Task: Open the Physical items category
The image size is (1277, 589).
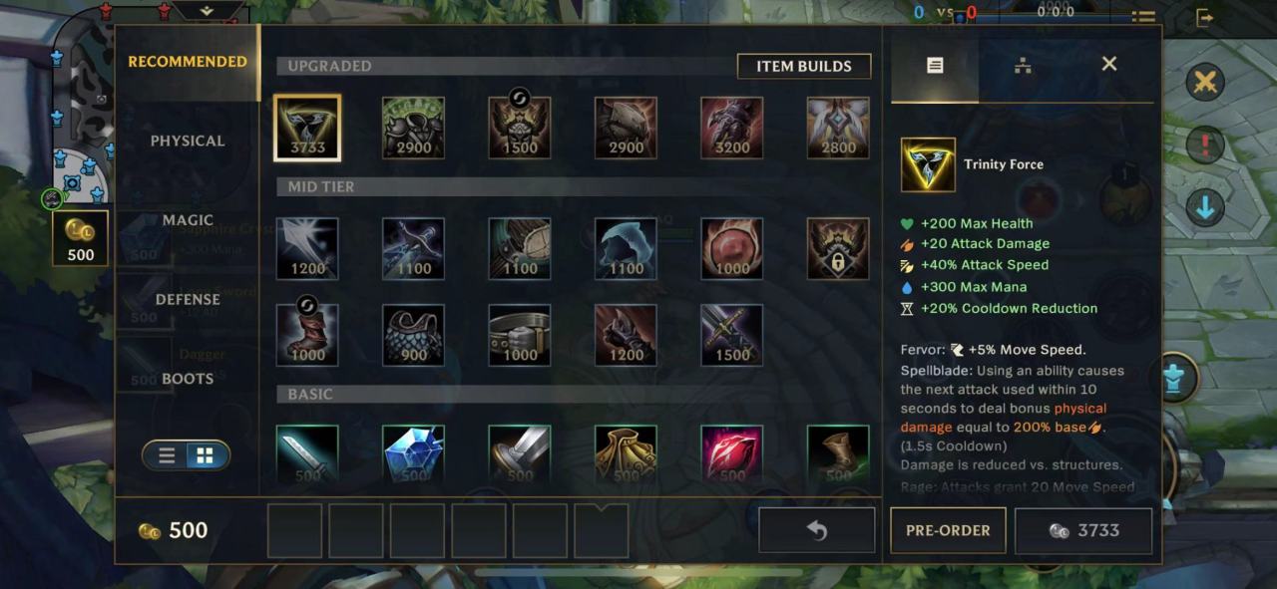Action: click(x=188, y=141)
